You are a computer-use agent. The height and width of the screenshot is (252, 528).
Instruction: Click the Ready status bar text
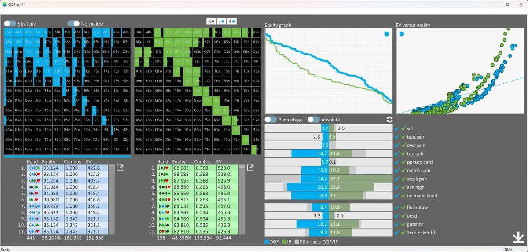click(x=5, y=249)
